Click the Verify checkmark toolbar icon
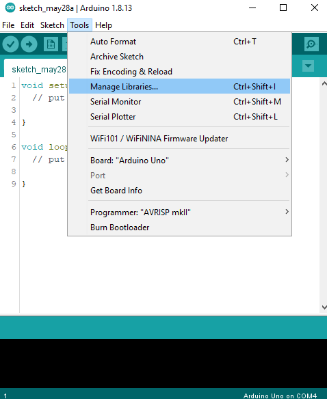The width and height of the screenshot is (327, 399). [10, 44]
